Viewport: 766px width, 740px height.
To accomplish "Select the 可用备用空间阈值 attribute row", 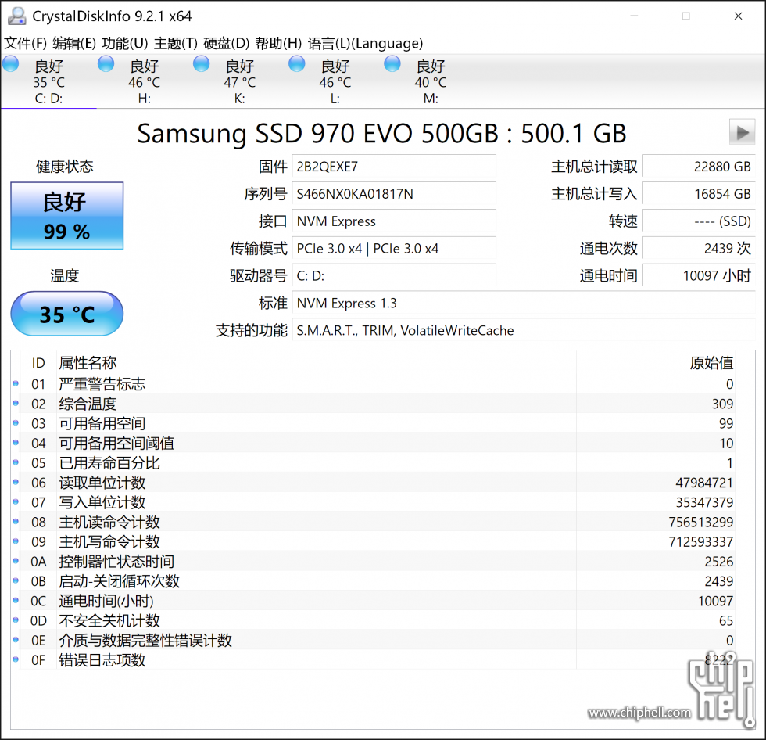I will pyautogui.click(x=374, y=443).
